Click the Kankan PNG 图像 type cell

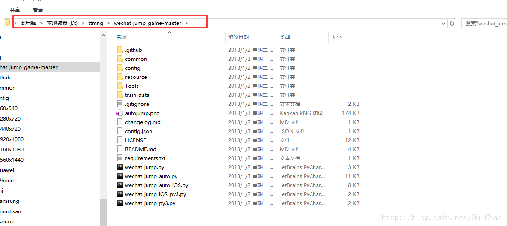point(301,113)
